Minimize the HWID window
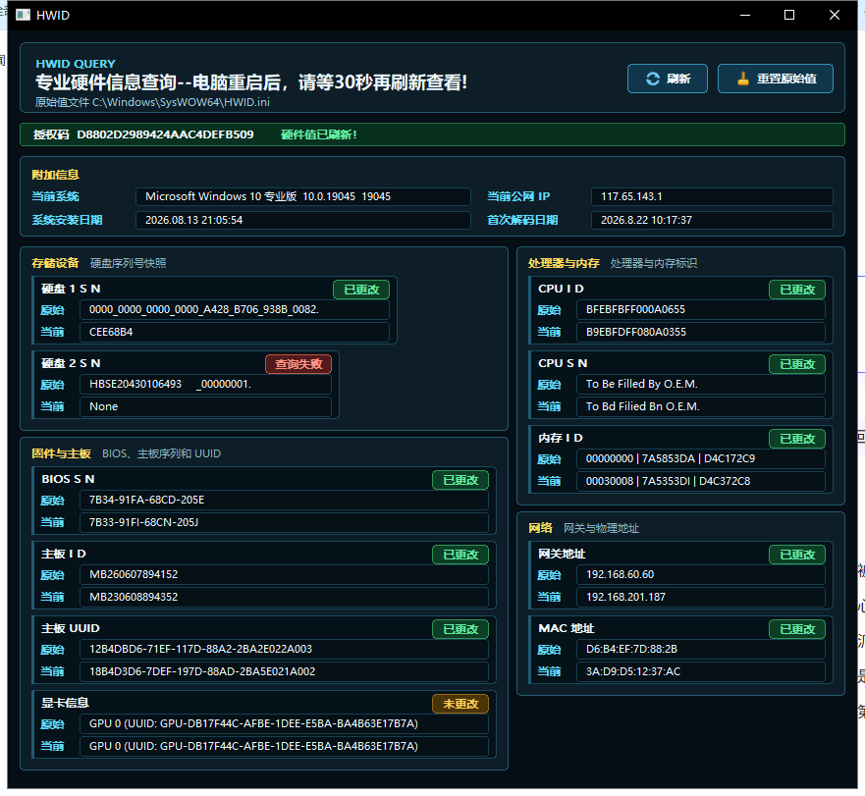This screenshot has width=865, height=796. [x=745, y=15]
